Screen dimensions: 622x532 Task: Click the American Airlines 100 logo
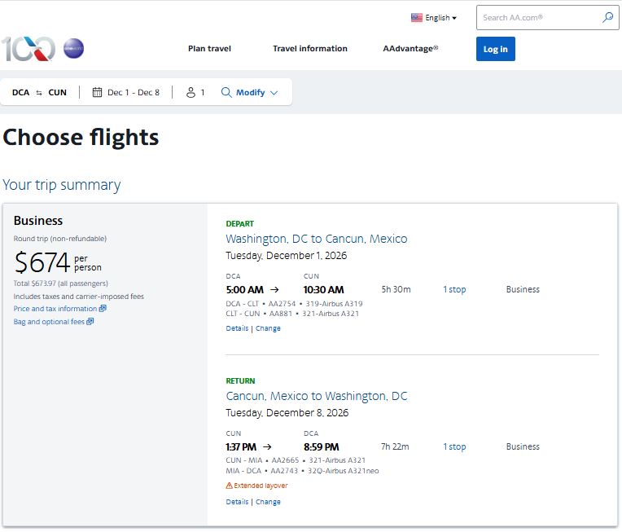28,49
